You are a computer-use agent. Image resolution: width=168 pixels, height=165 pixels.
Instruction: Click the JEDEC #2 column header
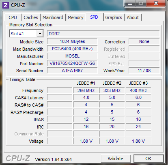click(112, 83)
